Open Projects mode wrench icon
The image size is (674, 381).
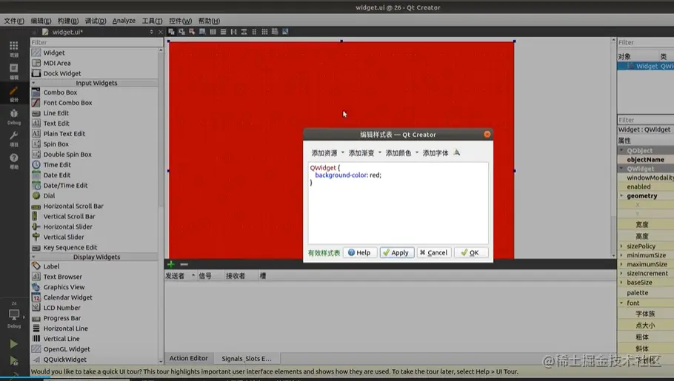[14, 139]
